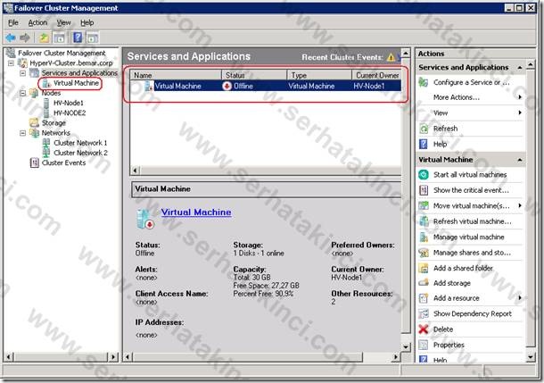The height and width of the screenshot is (383, 544).
Task: Collapse the HyperV-Cluster.bemar.corp tree node
Action: 11,63
